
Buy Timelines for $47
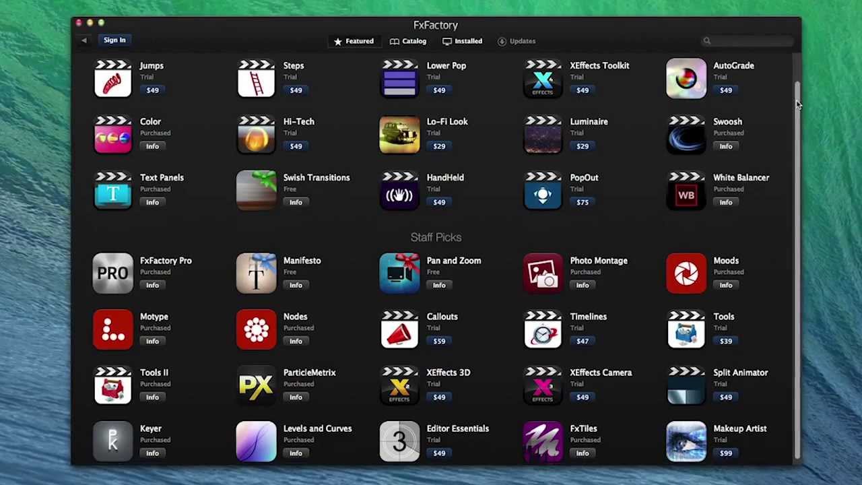pyautogui.click(x=583, y=341)
